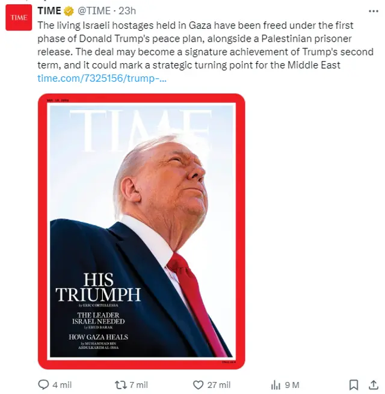Click the HIS TRIUMPH cover headline
385x394 pixels.
point(98,287)
